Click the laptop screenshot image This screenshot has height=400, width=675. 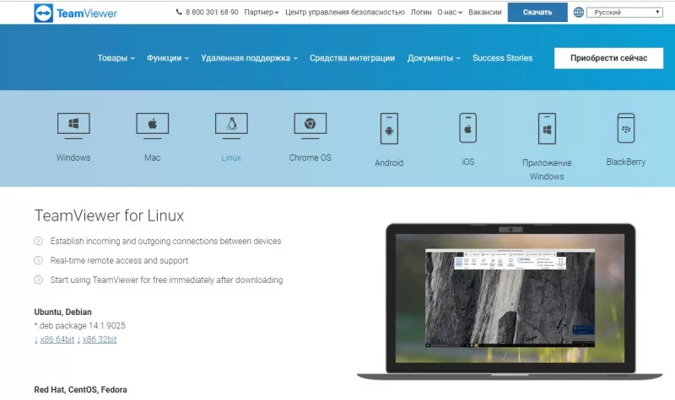pos(510,301)
